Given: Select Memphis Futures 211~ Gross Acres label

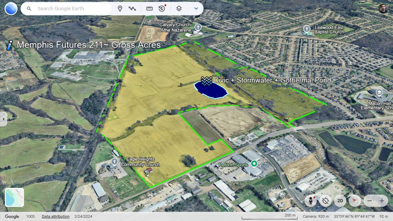Looking at the screenshot, I should point(89,45).
